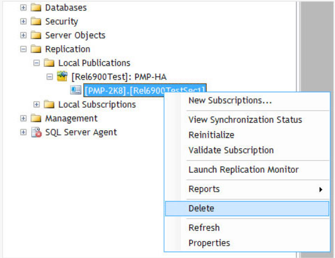The width and height of the screenshot is (335, 258).
Task: Select New Subscriptions menu entry
Action: 230,101
